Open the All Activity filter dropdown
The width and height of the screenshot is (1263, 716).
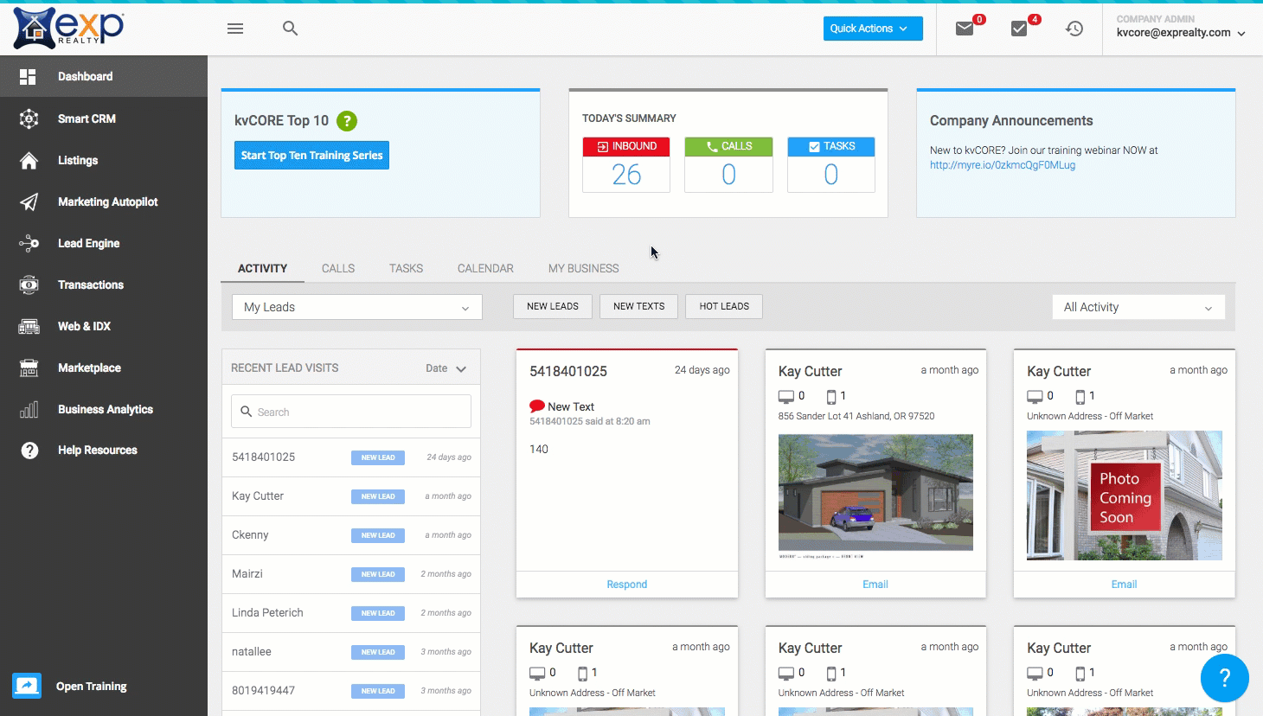1138,307
